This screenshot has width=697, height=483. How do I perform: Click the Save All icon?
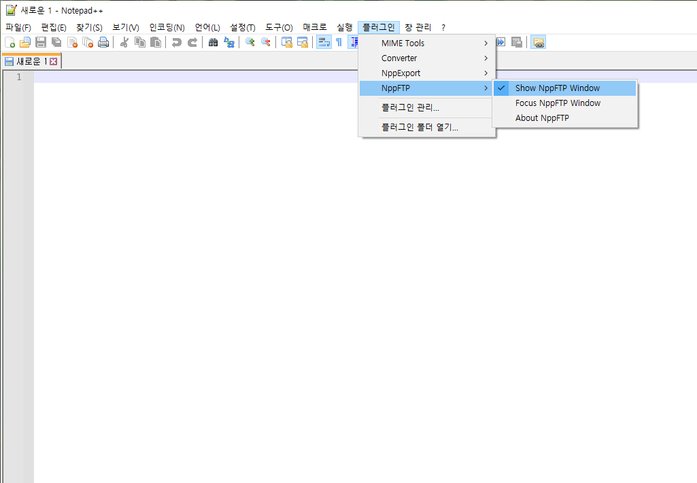point(56,43)
